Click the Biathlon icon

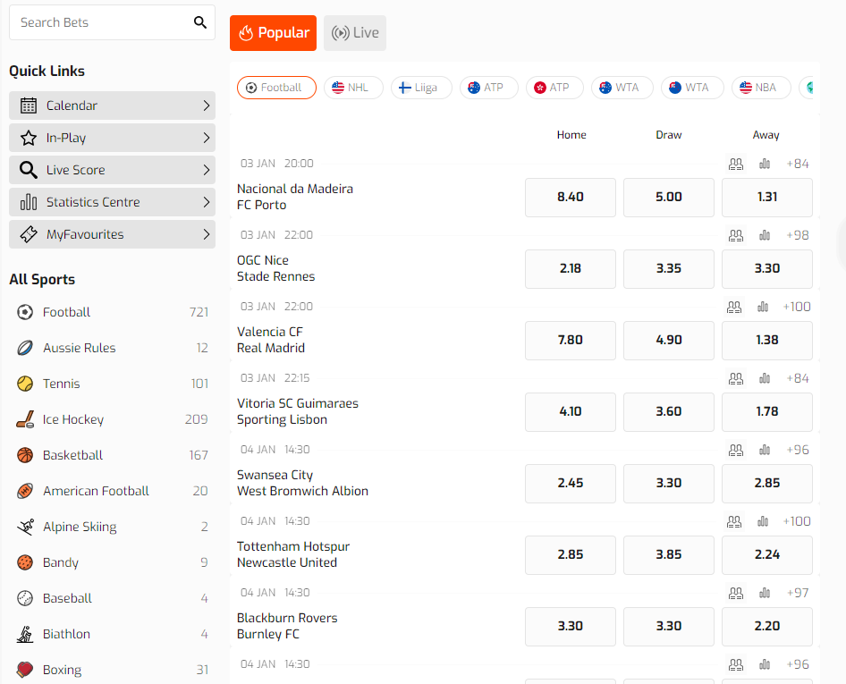(25, 634)
